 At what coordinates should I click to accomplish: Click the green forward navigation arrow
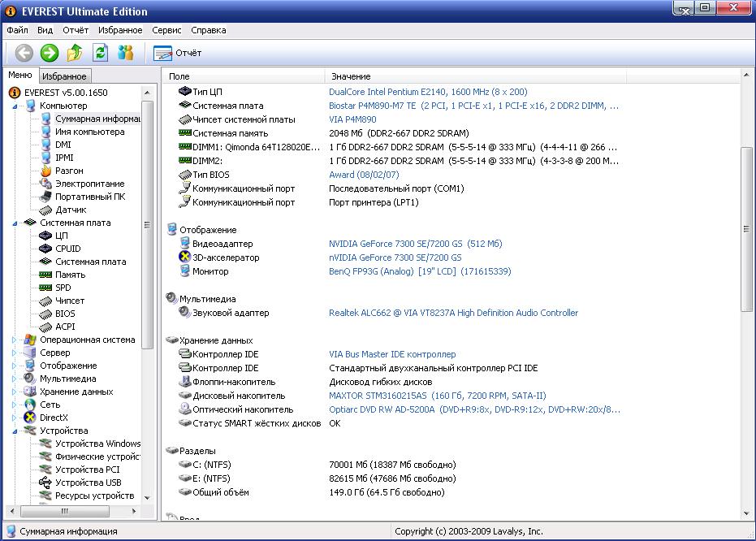click(x=50, y=53)
